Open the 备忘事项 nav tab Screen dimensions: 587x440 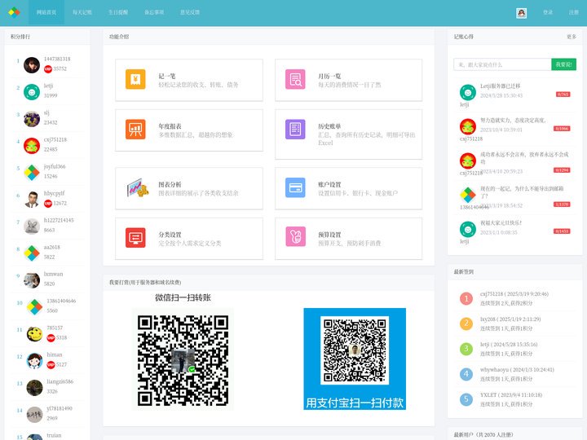click(x=154, y=12)
